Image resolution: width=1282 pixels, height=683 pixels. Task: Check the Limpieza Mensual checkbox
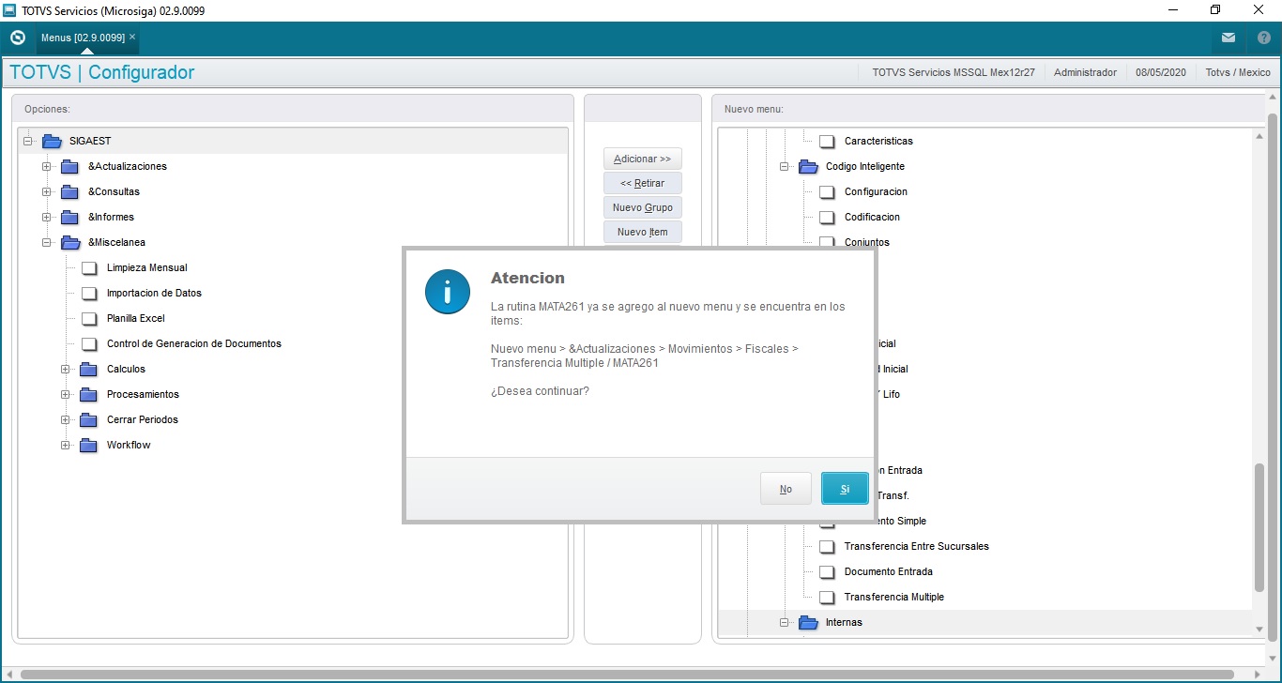tap(89, 267)
